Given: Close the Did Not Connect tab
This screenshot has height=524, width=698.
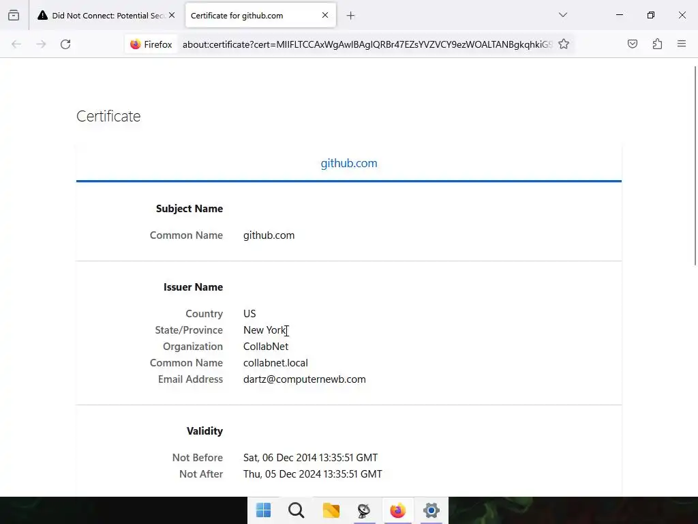Looking at the screenshot, I should (172, 15).
